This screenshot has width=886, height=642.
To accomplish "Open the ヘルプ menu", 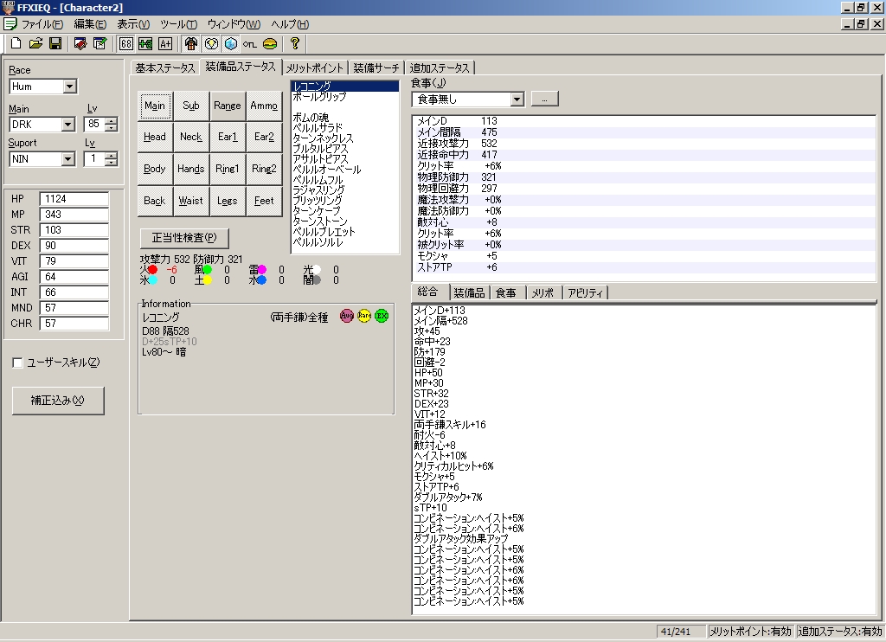I will pos(290,24).
